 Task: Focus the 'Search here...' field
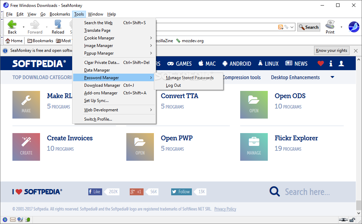307,192
